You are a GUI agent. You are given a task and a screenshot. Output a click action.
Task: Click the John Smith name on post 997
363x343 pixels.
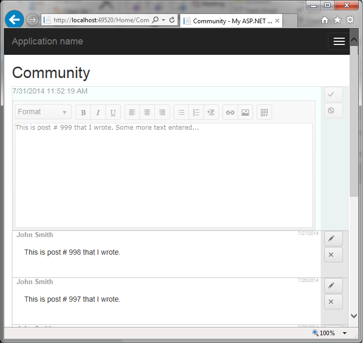pyautogui.click(x=35, y=282)
